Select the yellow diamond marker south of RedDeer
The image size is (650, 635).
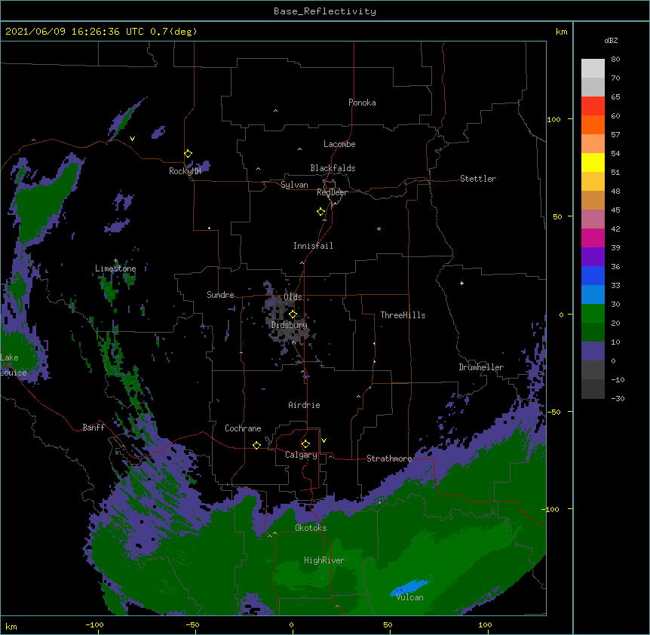point(321,212)
